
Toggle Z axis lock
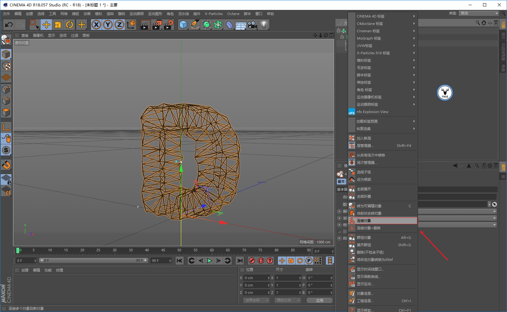pyautogui.click(x=119, y=25)
